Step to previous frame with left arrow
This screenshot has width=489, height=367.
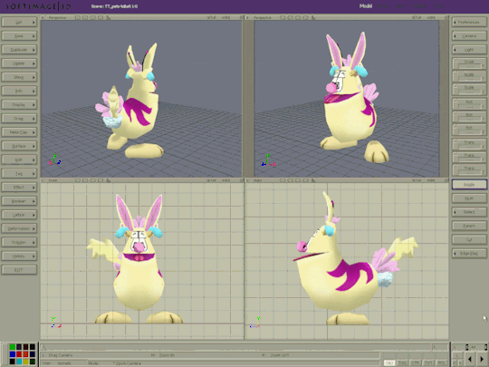click(470, 360)
